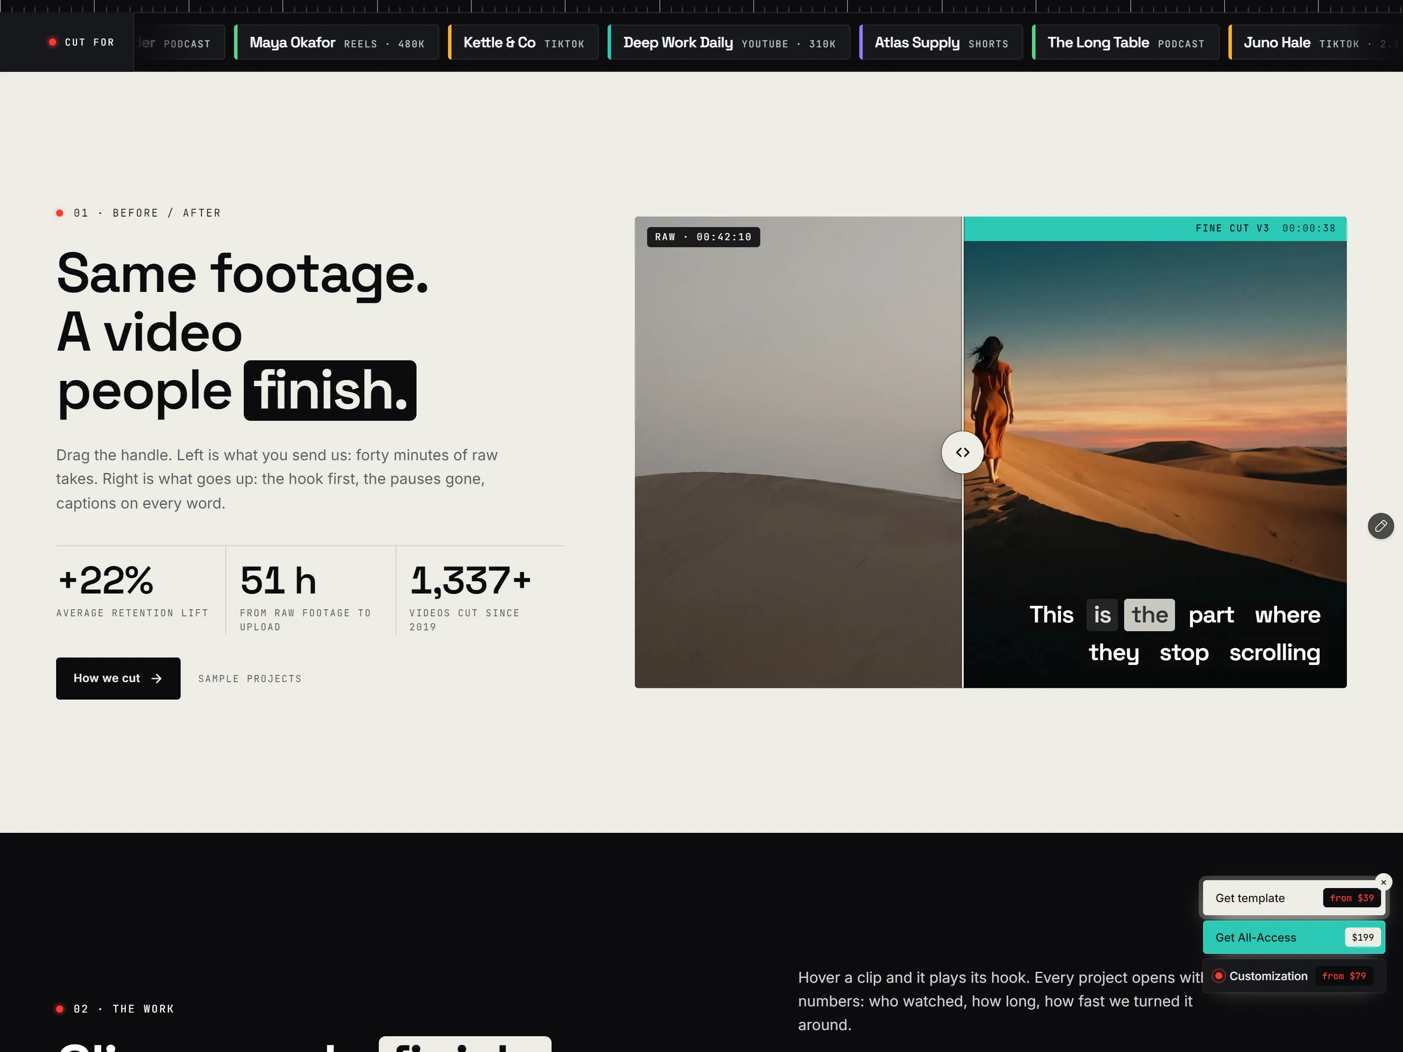This screenshot has height=1052, width=1403.
Task: Open the Customization from $79 option
Action: point(1293,976)
